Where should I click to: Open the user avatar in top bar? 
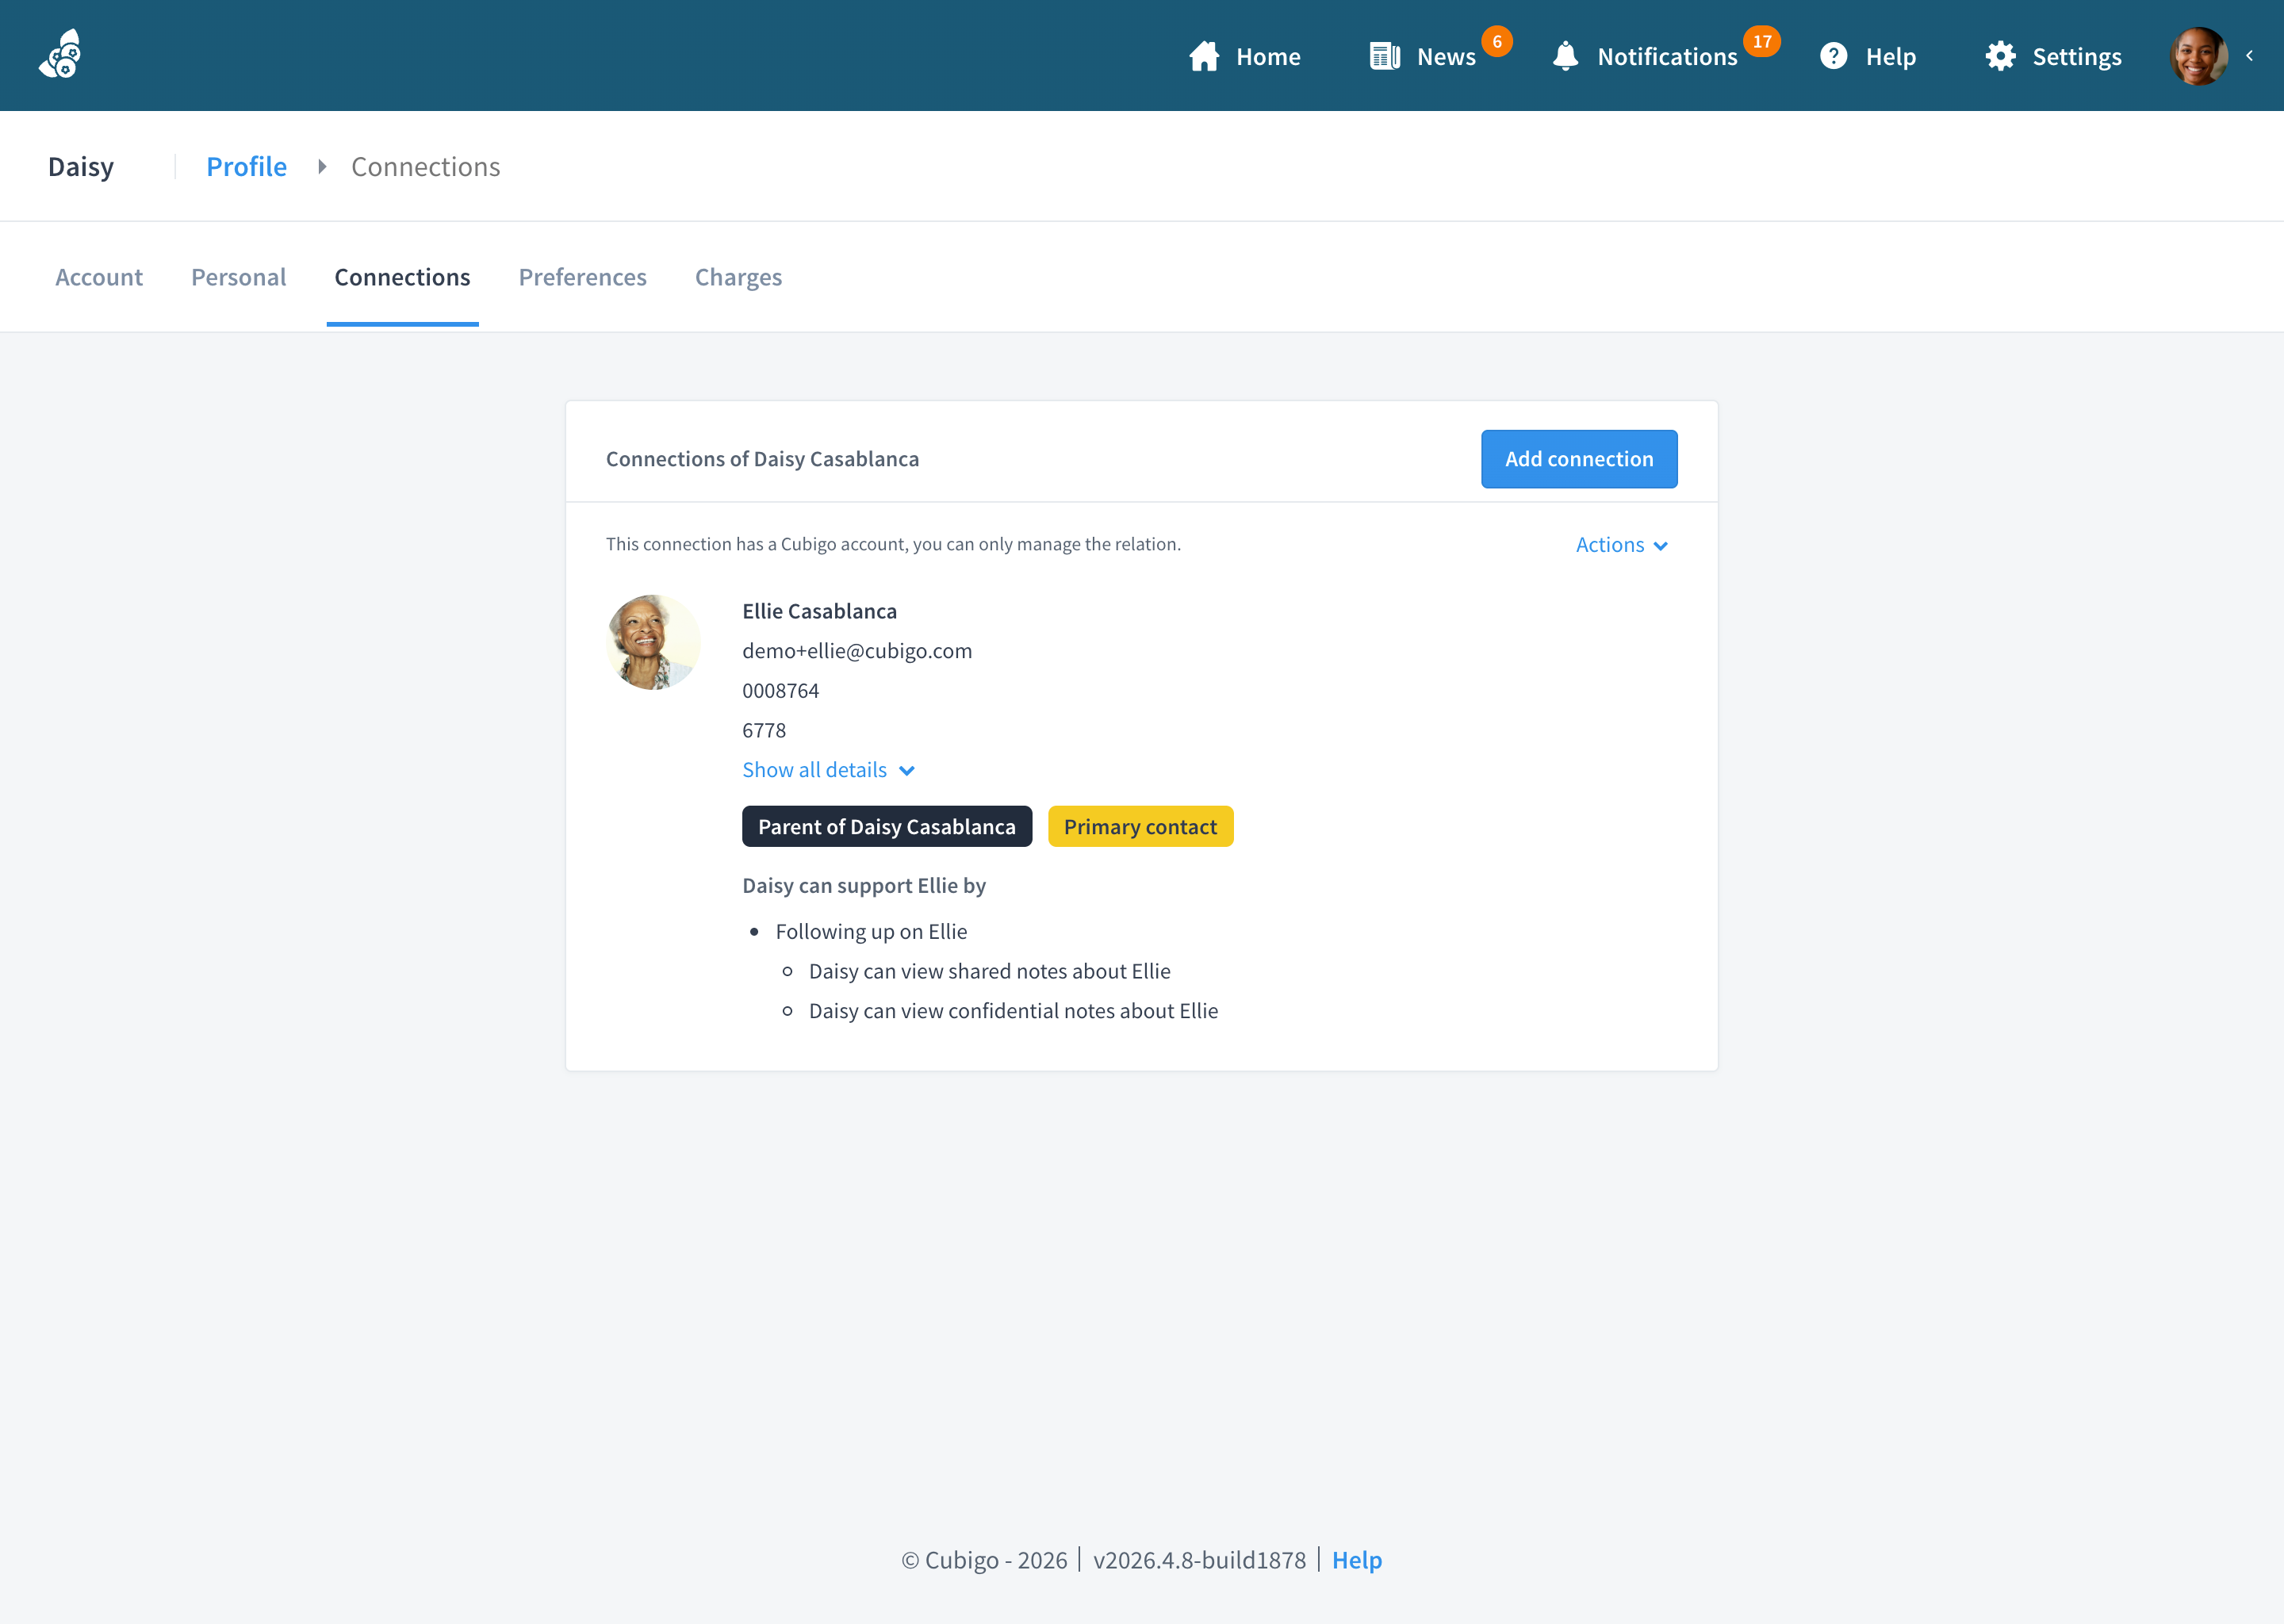tap(2198, 56)
